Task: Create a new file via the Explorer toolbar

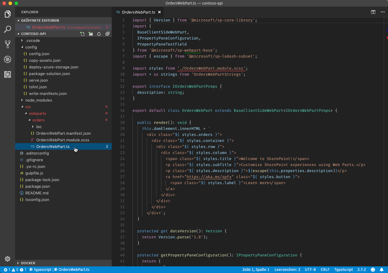Action: click(x=82, y=34)
